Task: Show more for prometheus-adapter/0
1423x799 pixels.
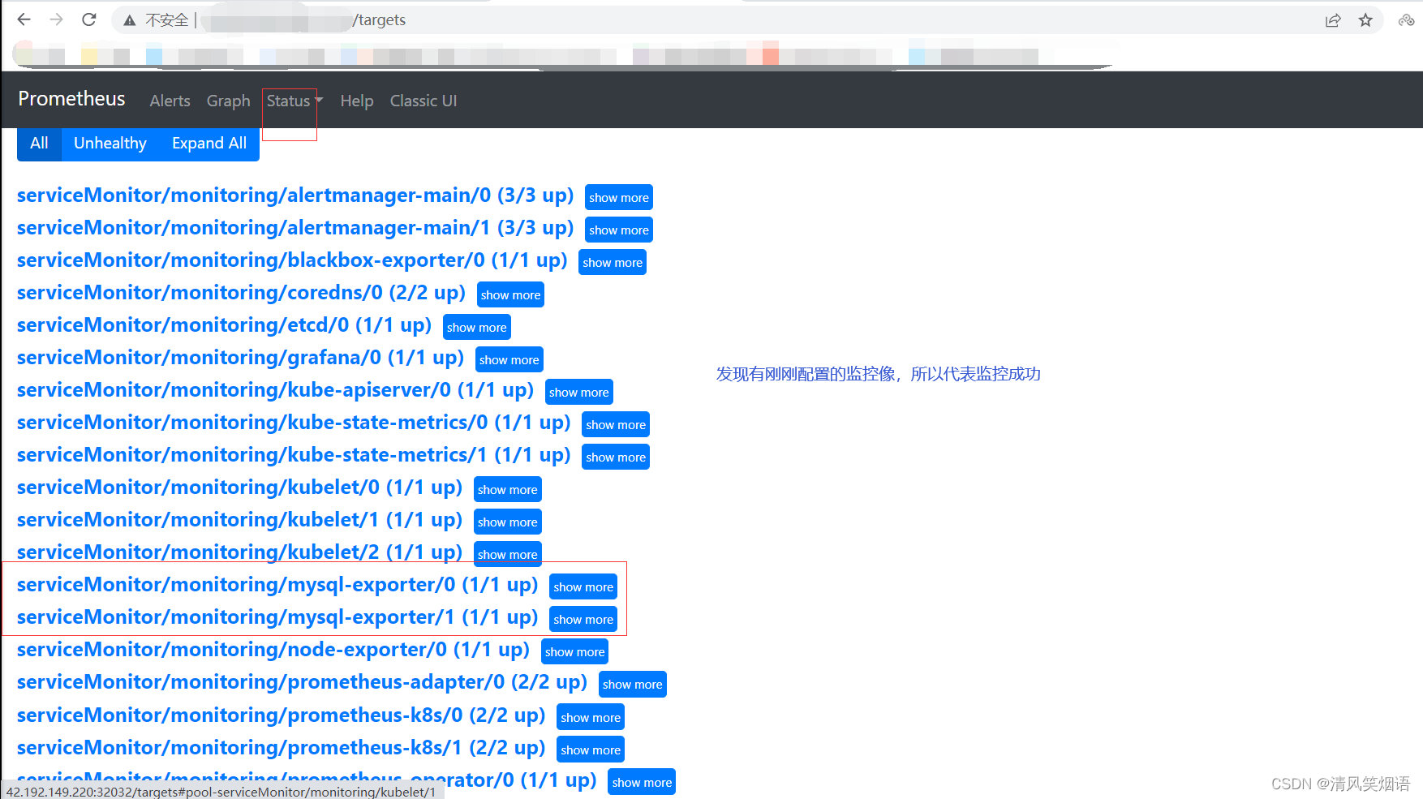Action: tap(633, 684)
